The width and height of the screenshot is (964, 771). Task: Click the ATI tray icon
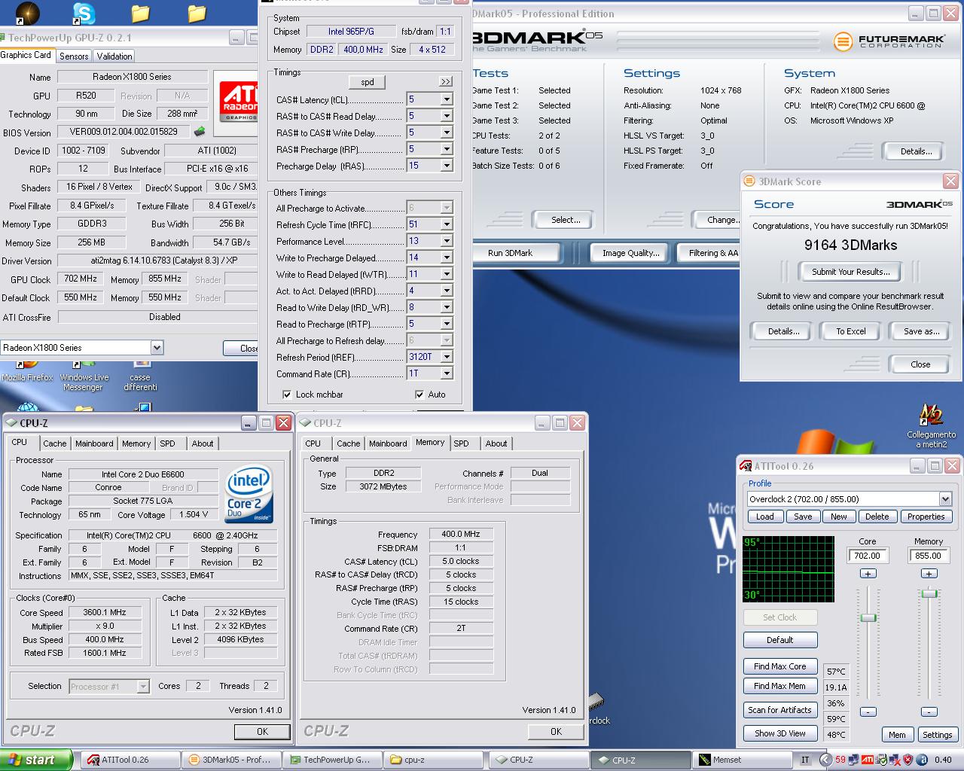click(867, 760)
